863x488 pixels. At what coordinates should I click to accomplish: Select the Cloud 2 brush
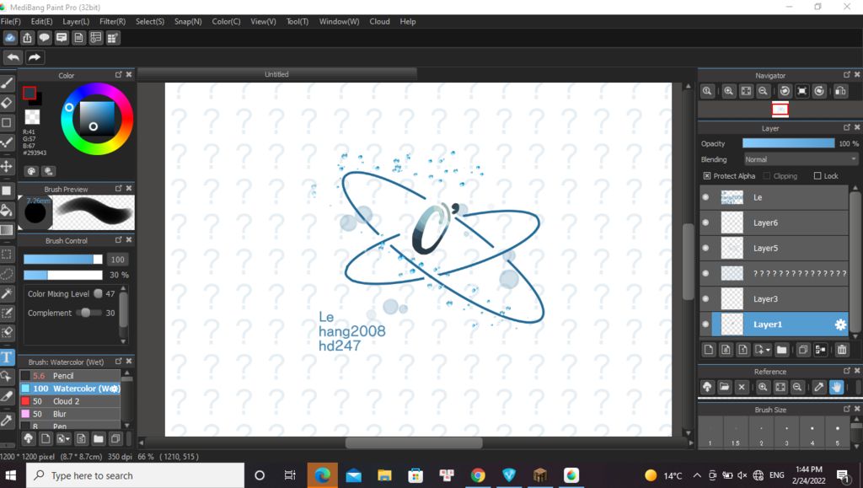click(x=70, y=401)
